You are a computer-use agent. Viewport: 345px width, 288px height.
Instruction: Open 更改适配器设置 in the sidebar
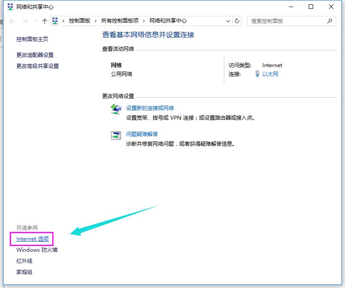pyautogui.click(x=35, y=55)
